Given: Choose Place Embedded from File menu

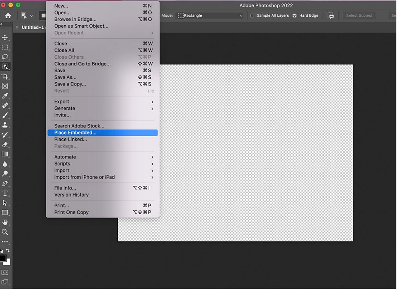Looking at the screenshot, I should tap(102, 133).
